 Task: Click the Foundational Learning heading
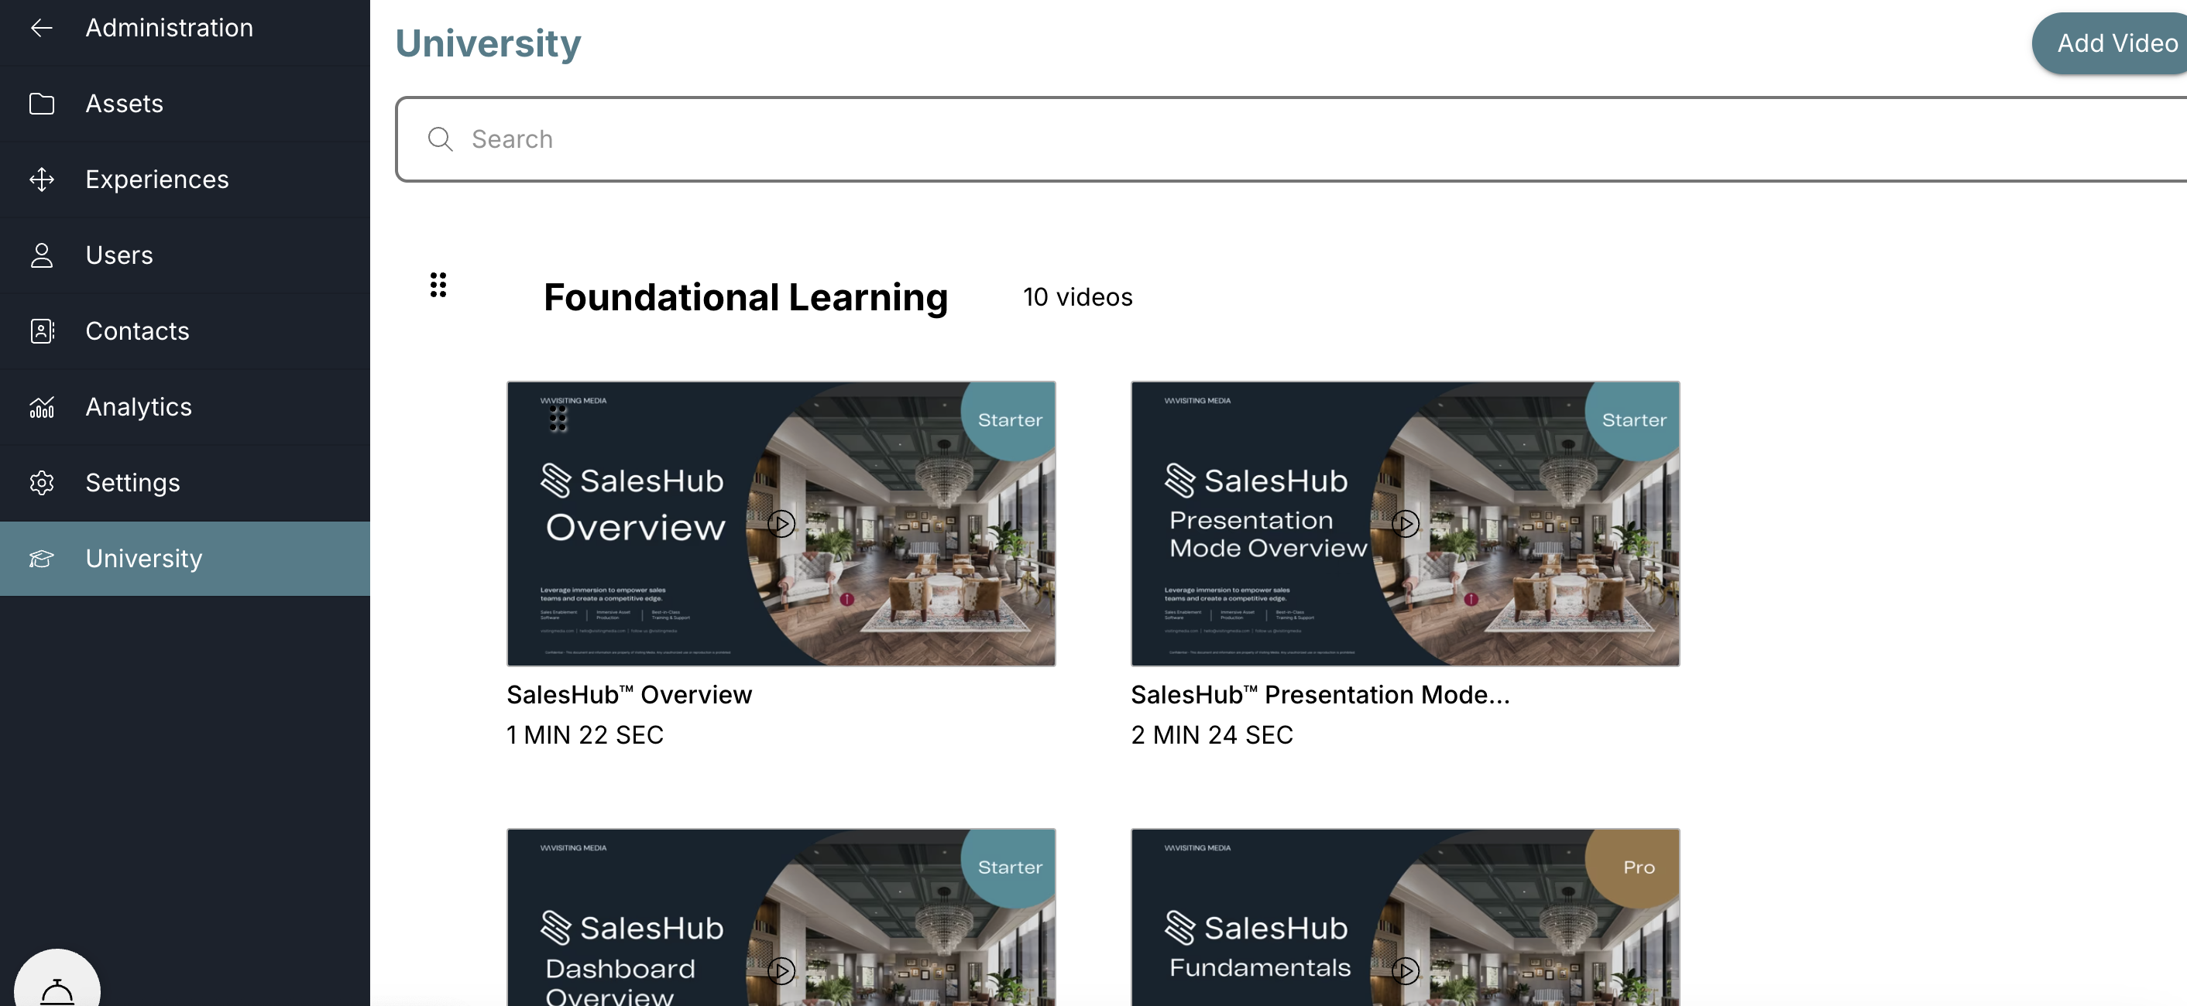(x=746, y=298)
